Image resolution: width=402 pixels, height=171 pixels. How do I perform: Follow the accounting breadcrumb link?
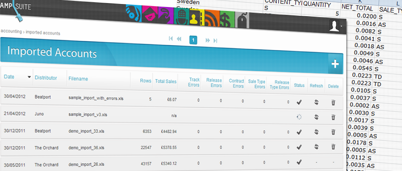tap(11, 31)
